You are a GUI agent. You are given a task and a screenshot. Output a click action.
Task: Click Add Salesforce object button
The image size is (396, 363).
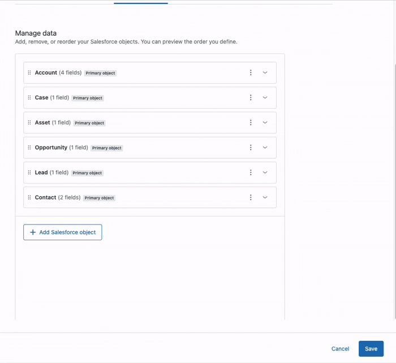coord(63,232)
